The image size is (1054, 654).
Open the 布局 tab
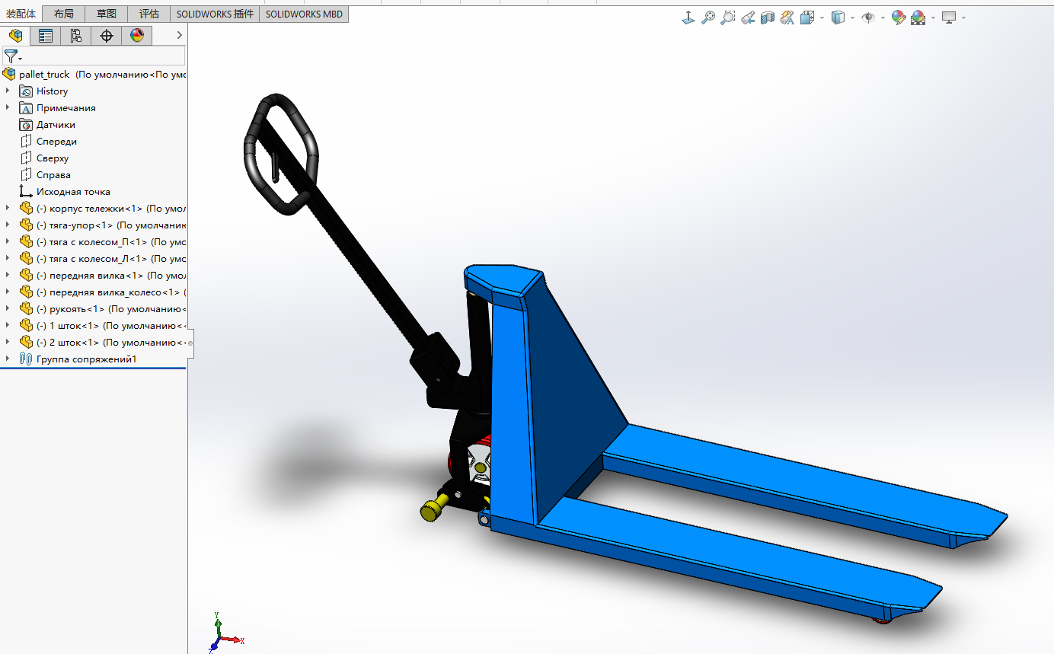[64, 14]
